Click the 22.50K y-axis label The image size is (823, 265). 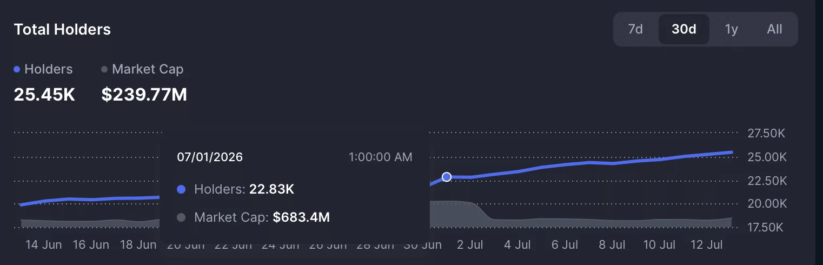[766, 181]
